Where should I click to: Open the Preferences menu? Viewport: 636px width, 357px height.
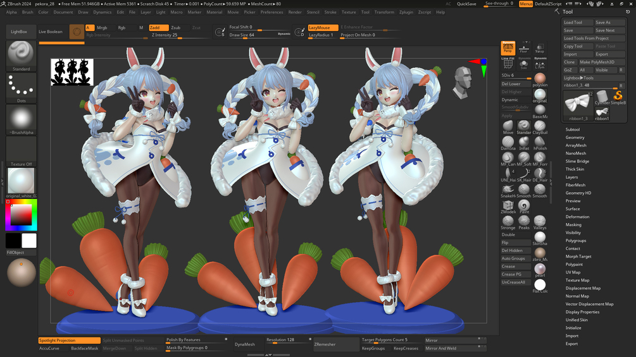tap(271, 12)
